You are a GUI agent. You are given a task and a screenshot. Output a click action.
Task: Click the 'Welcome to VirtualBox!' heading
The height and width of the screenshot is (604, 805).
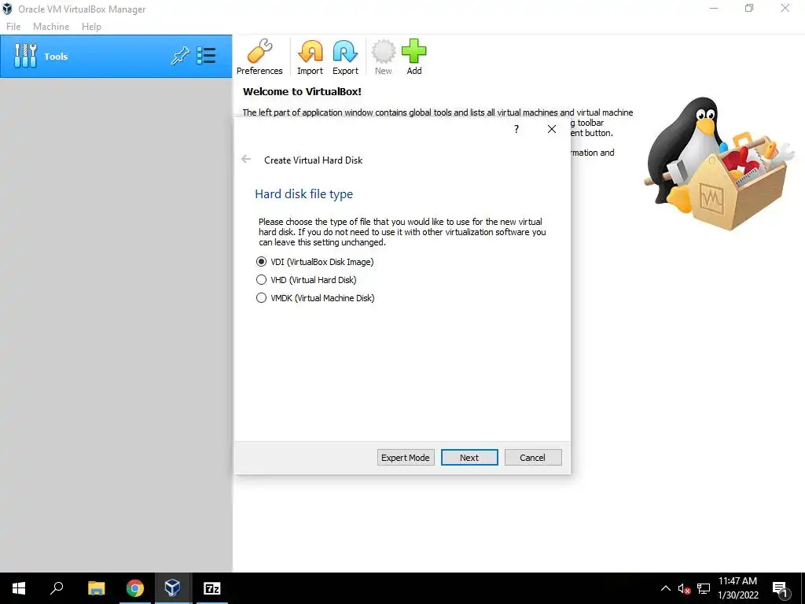tap(302, 92)
